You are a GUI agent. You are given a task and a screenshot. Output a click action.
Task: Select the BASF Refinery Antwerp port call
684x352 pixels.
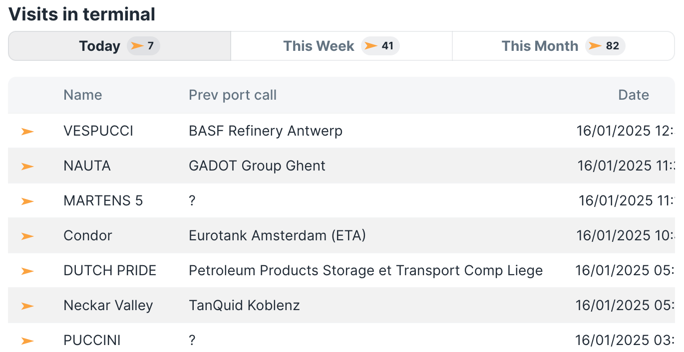tap(266, 131)
